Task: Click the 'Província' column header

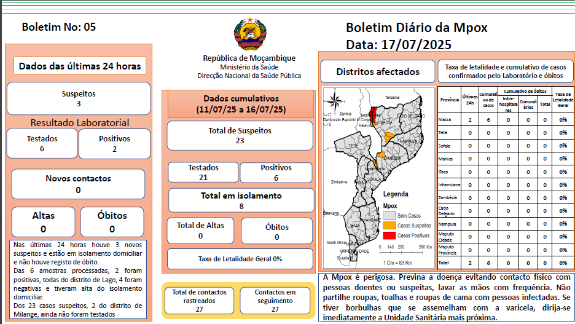Action: 449,100
